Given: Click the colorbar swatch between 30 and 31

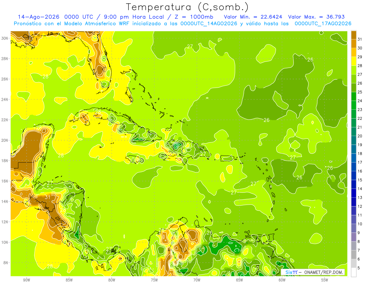Looking at the screenshot, I should pos(354,43).
